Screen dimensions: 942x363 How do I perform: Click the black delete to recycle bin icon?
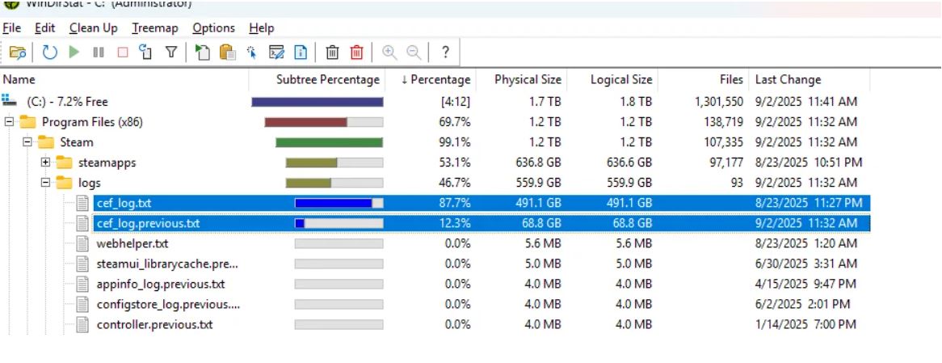332,53
